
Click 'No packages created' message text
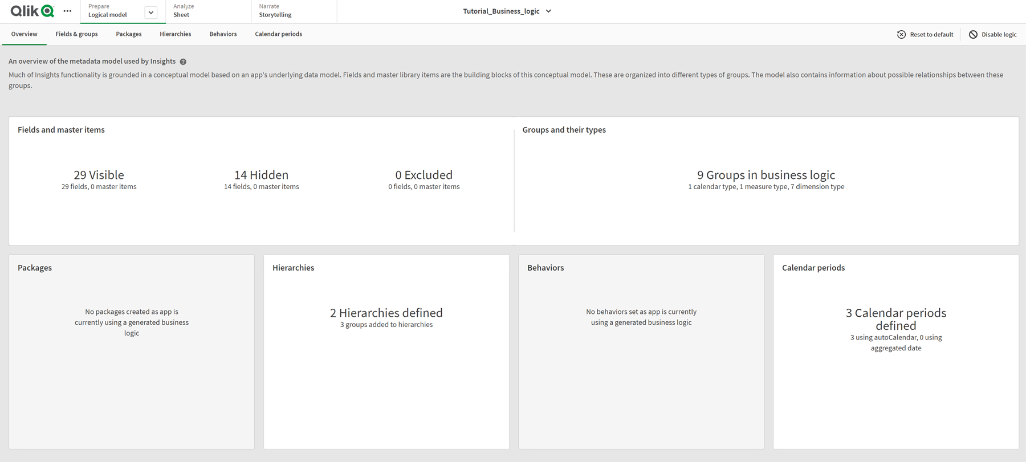pos(132,322)
